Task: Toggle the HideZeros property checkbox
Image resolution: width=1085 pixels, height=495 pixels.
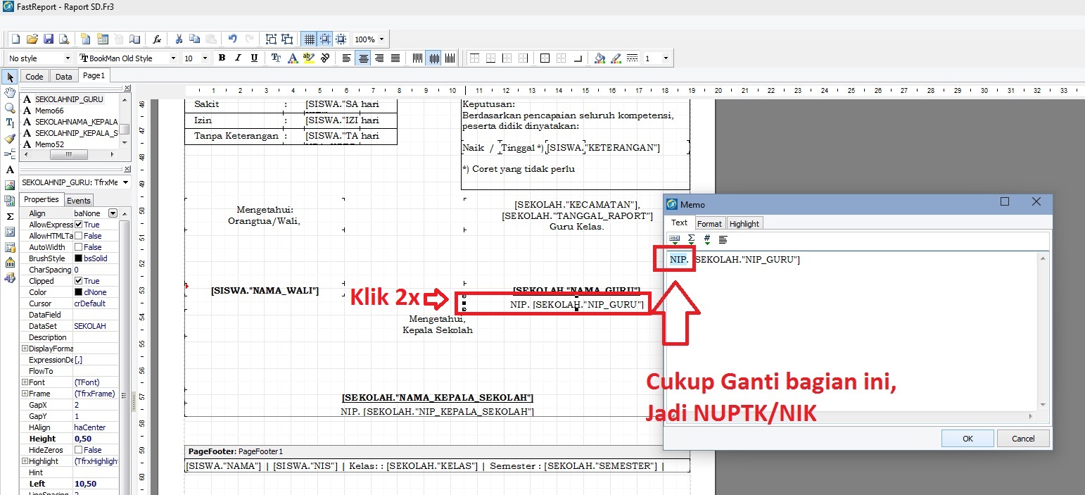Action: [x=79, y=450]
